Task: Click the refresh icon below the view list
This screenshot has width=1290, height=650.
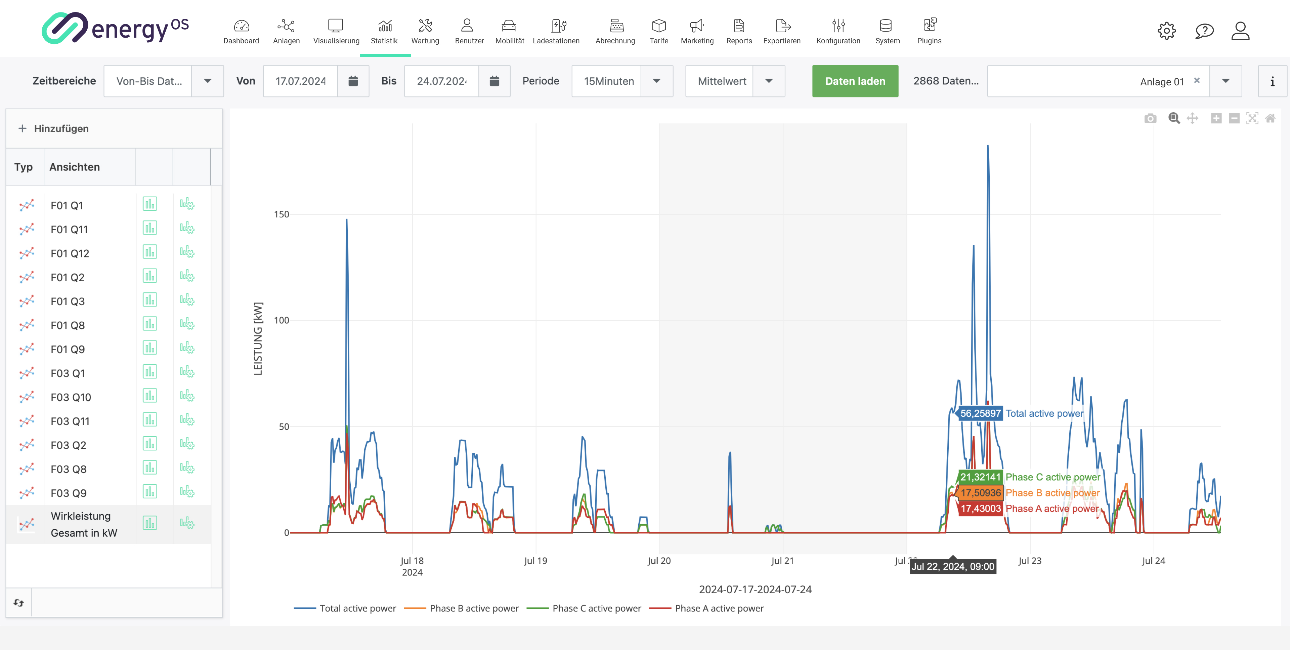Action: (18, 602)
